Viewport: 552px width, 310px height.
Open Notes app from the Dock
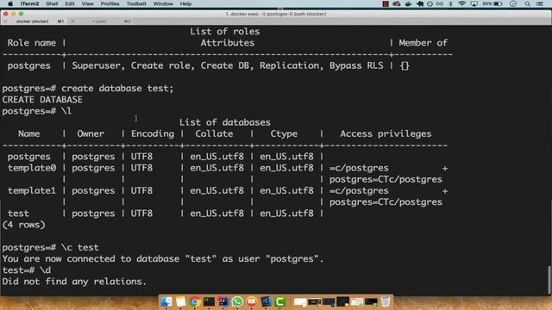tap(180, 301)
